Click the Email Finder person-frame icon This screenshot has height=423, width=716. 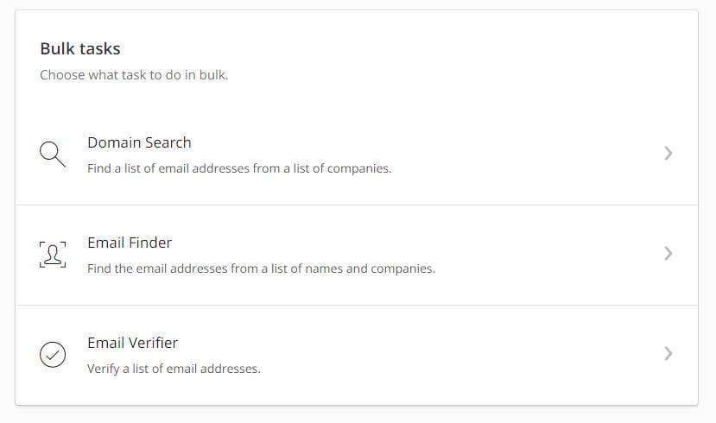pyautogui.click(x=53, y=254)
